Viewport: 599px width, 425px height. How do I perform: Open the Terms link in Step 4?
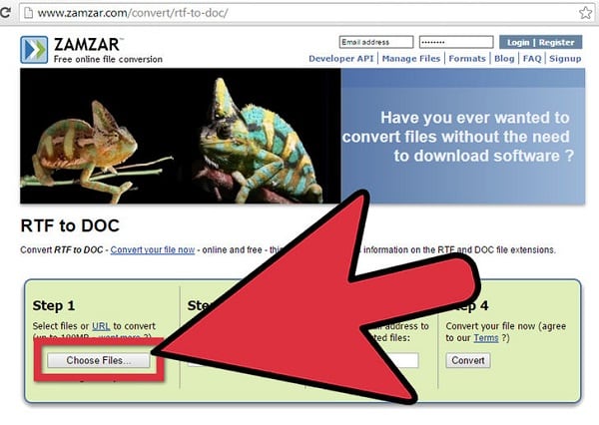click(x=486, y=338)
